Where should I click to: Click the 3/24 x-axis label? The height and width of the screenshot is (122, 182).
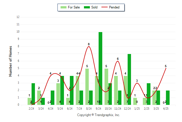pyautogui.click(x=41, y=109)
